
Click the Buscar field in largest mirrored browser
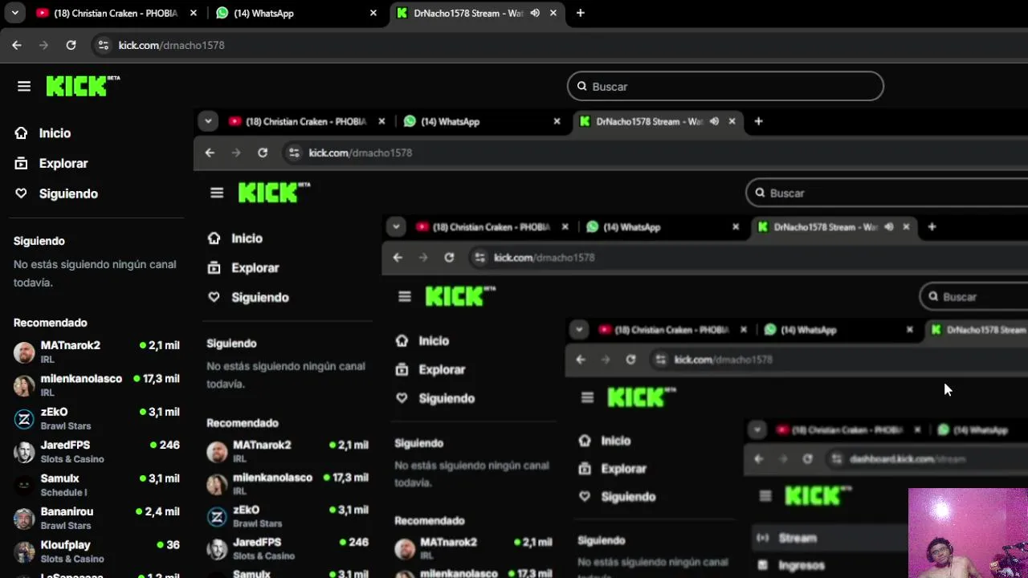[887, 193]
